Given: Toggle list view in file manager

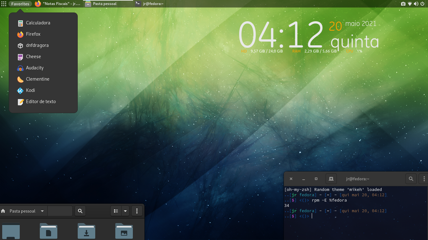Looking at the screenshot, I should (116, 211).
